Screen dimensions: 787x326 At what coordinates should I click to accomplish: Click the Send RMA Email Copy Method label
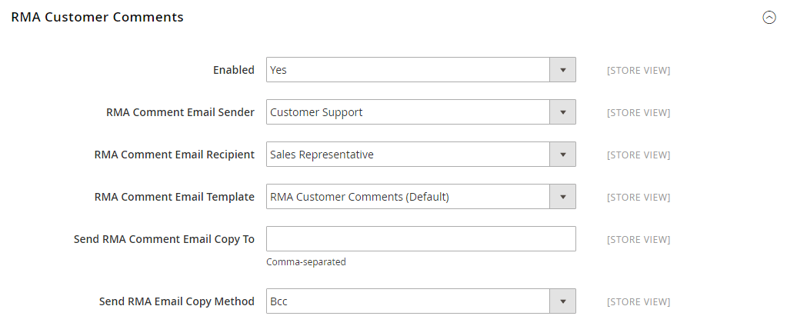176,301
